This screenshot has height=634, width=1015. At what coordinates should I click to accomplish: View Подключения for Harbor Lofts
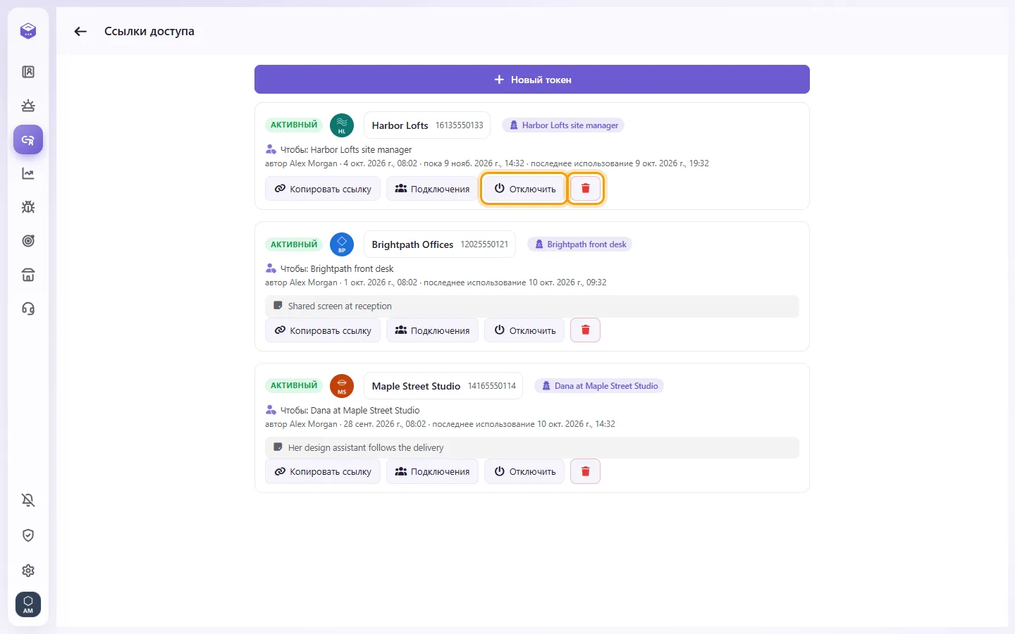[432, 189]
